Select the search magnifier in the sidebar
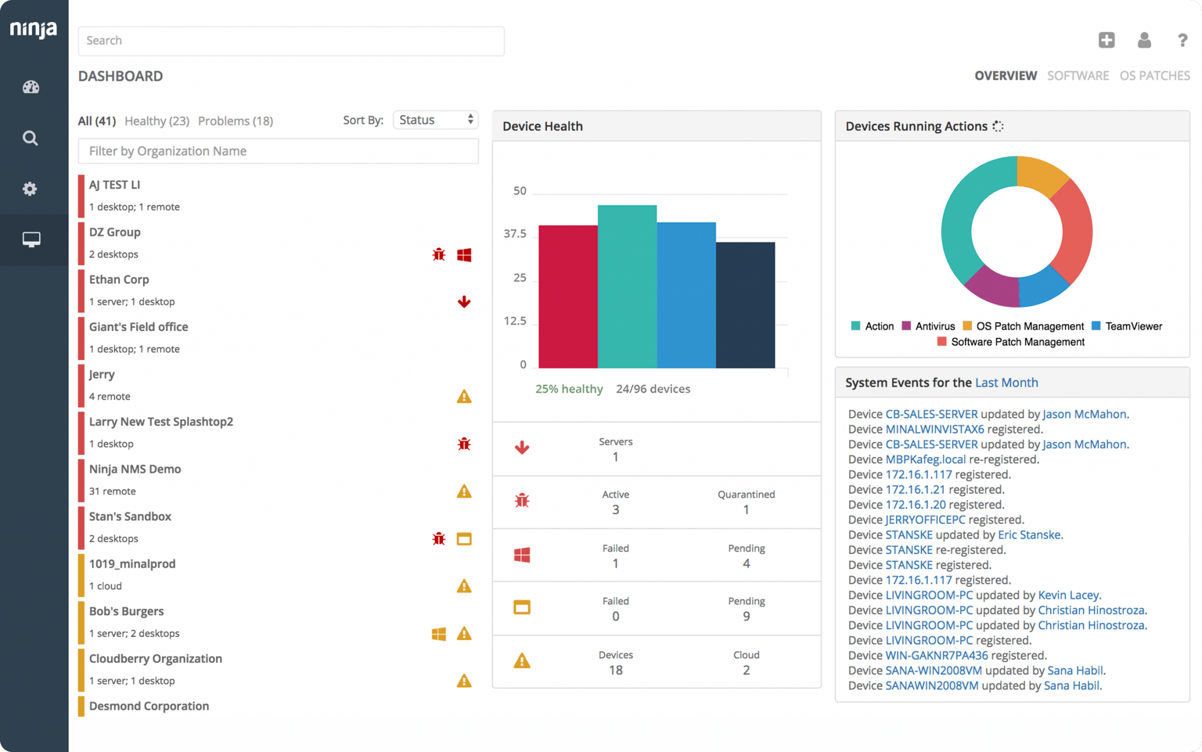 click(29, 138)
